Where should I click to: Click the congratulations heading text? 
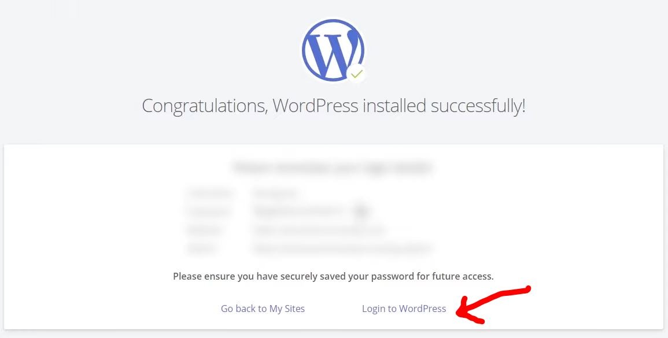point(334,106)
